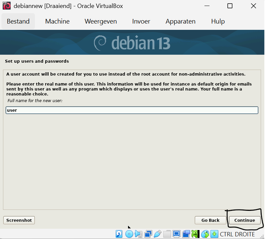Open the Weergeven menu
Image resolution: width=265 pixels, height=239 pixels.
pos(101,22)
